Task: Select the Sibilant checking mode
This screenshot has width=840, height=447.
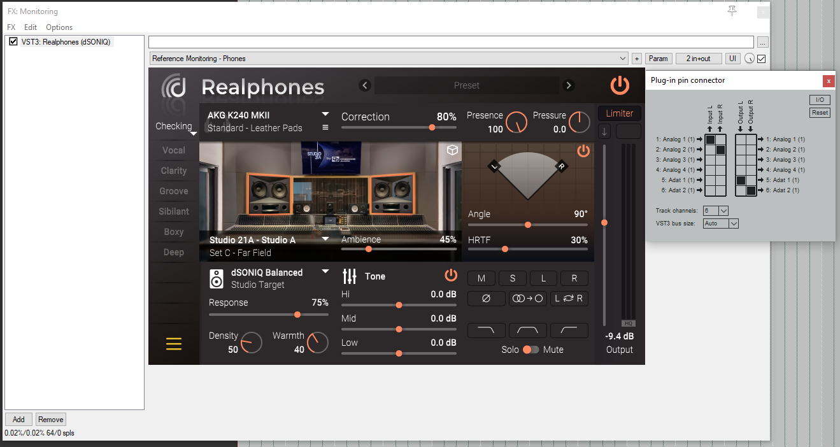Action: [x=174, y=211]
